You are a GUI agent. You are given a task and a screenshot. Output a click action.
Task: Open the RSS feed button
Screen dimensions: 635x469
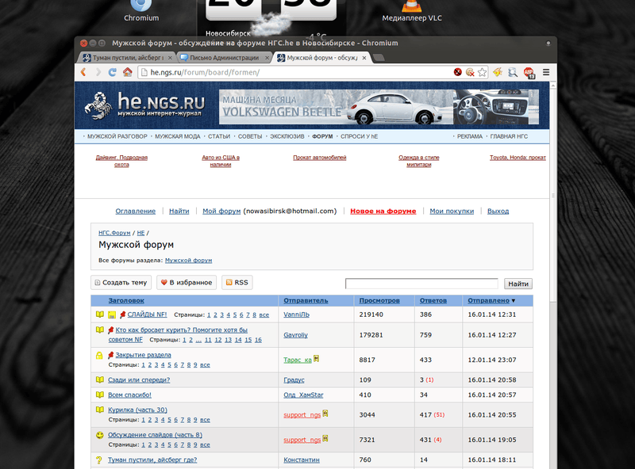[237, 282]
